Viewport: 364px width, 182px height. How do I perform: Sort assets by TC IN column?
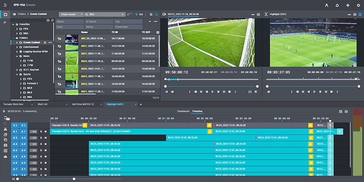[115, 32]
